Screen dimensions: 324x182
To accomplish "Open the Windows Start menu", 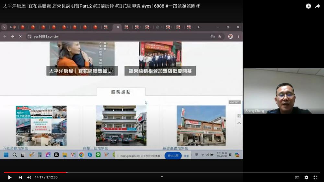I will 6,155.
